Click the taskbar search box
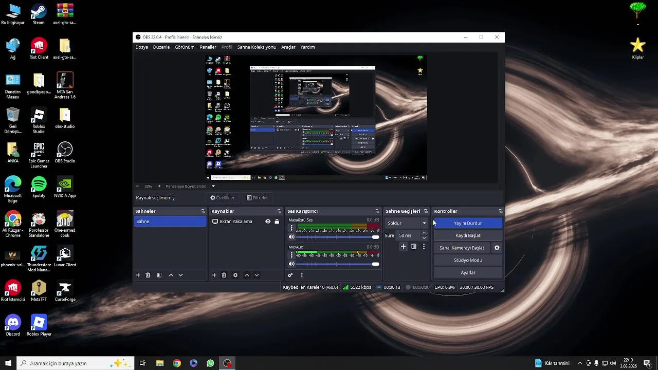 point(76,363)
